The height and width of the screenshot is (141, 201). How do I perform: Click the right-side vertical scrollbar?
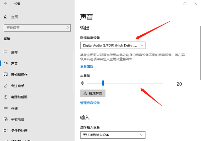(x=200, y=53)
